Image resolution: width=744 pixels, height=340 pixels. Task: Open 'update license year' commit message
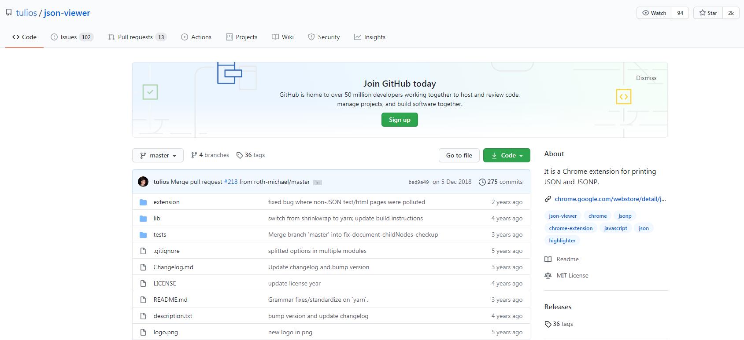[x=294, y=284]
